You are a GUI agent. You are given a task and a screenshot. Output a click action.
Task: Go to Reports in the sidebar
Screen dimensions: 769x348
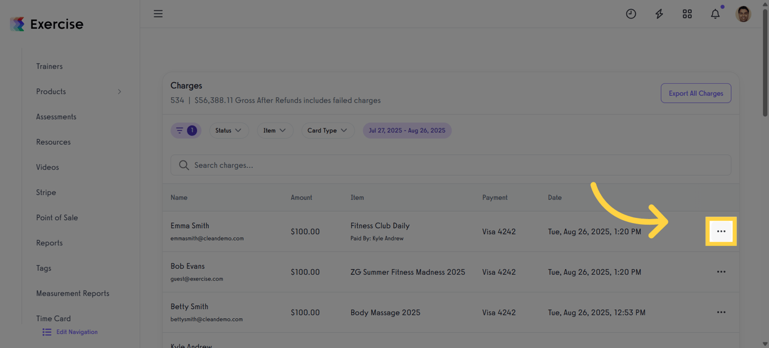50,243
